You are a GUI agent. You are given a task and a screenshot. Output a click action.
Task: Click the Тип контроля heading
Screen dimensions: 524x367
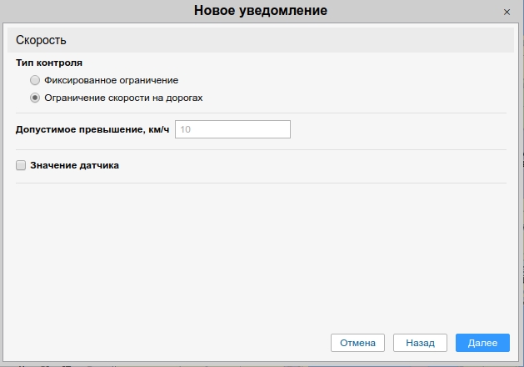[x=49, y=63]
